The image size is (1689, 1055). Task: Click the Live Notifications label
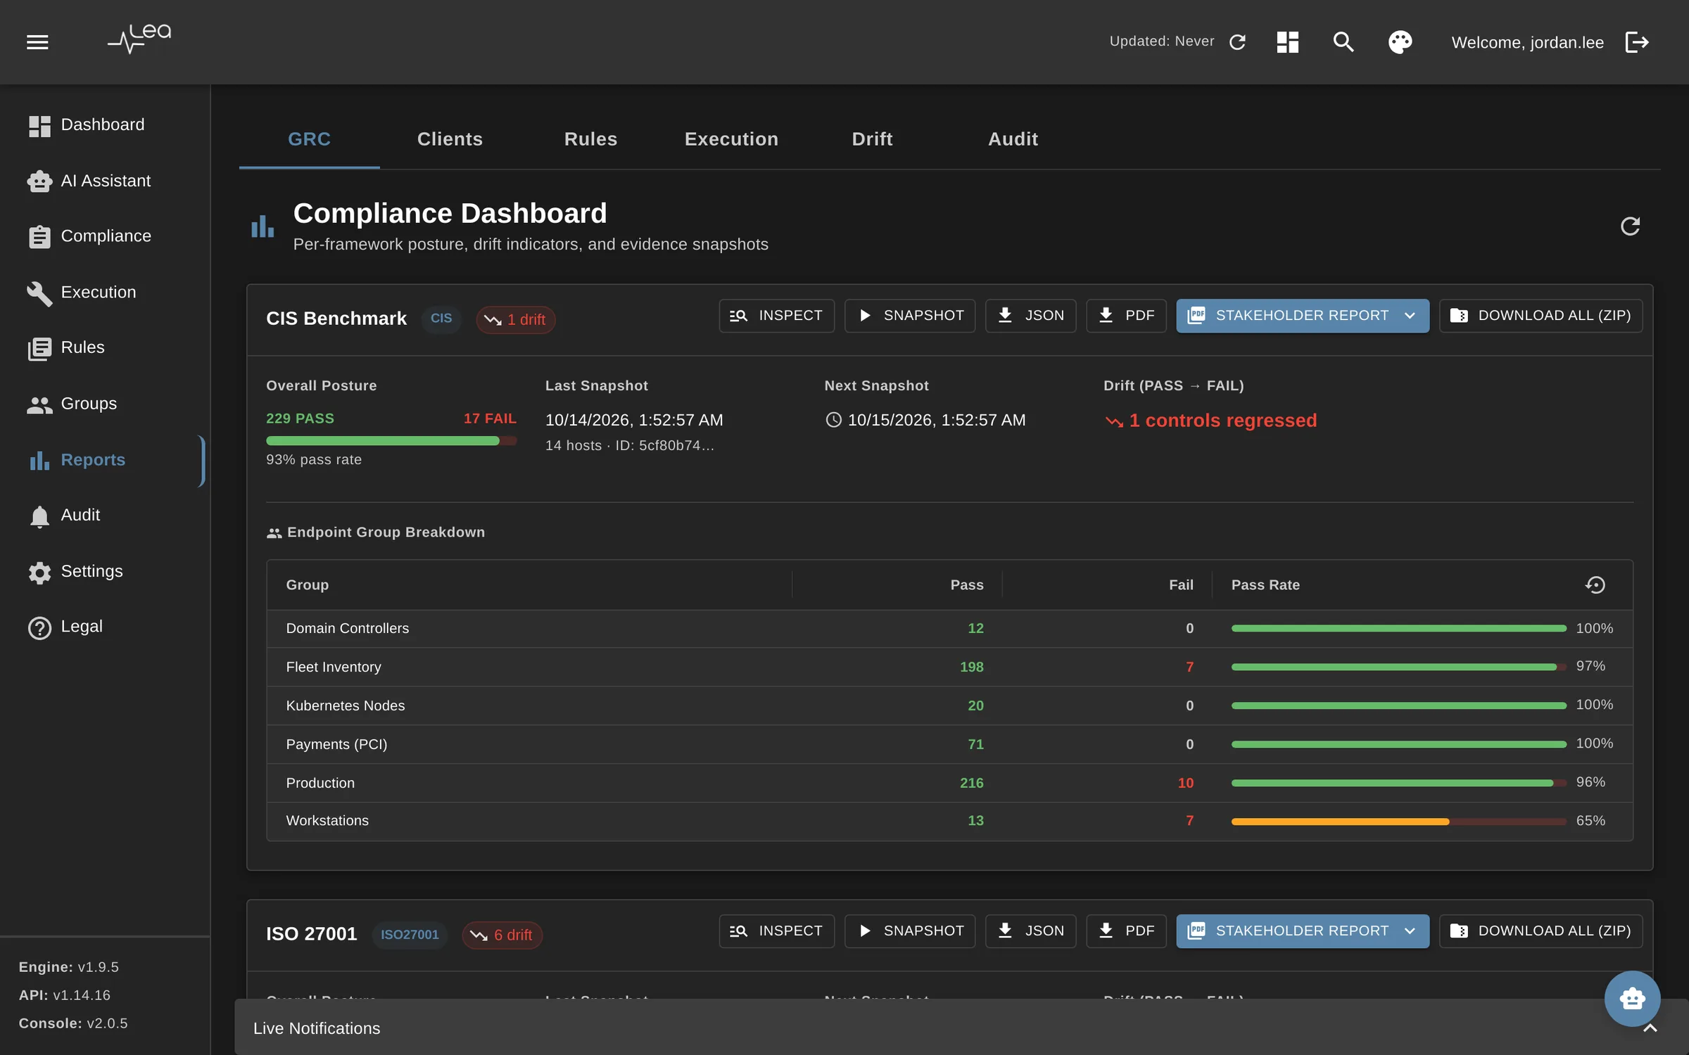click(x=317, y=1028)
